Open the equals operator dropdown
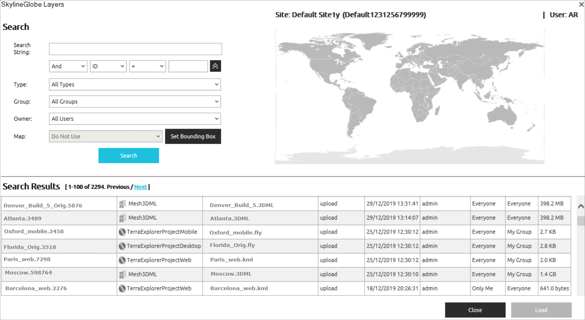 [x=147, y=66]
